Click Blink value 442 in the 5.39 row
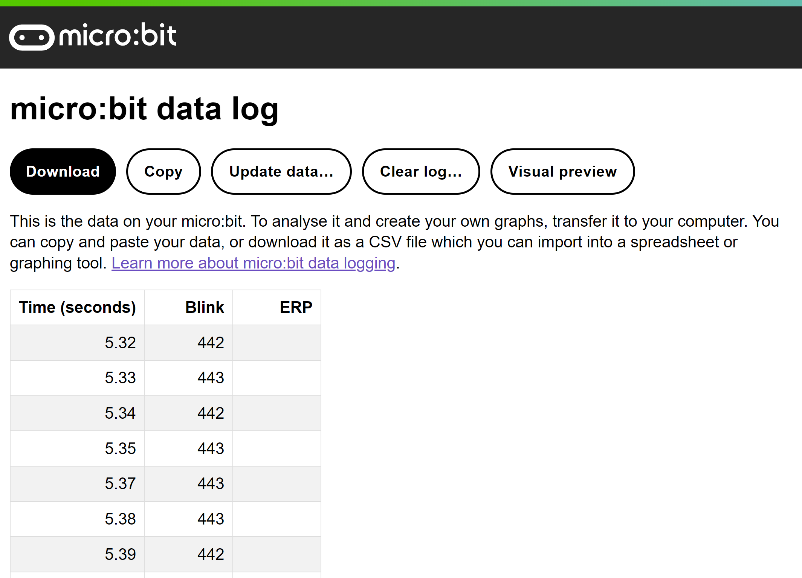The image size is (802, 578). tap(211, 554)
